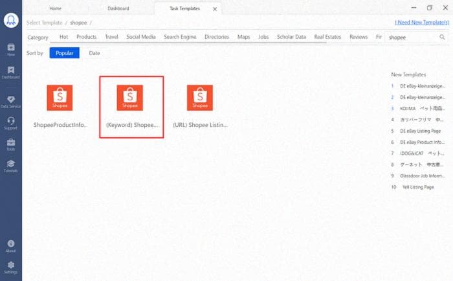Viewport: 453px width, 281px height.
Task: Choose the Products category
Action: pos(86,37)
